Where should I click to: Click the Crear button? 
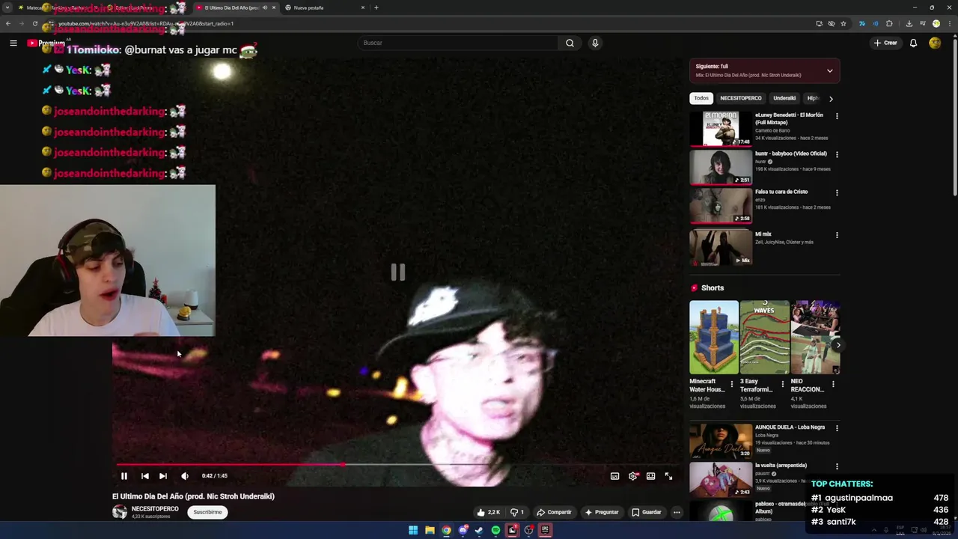885,43
